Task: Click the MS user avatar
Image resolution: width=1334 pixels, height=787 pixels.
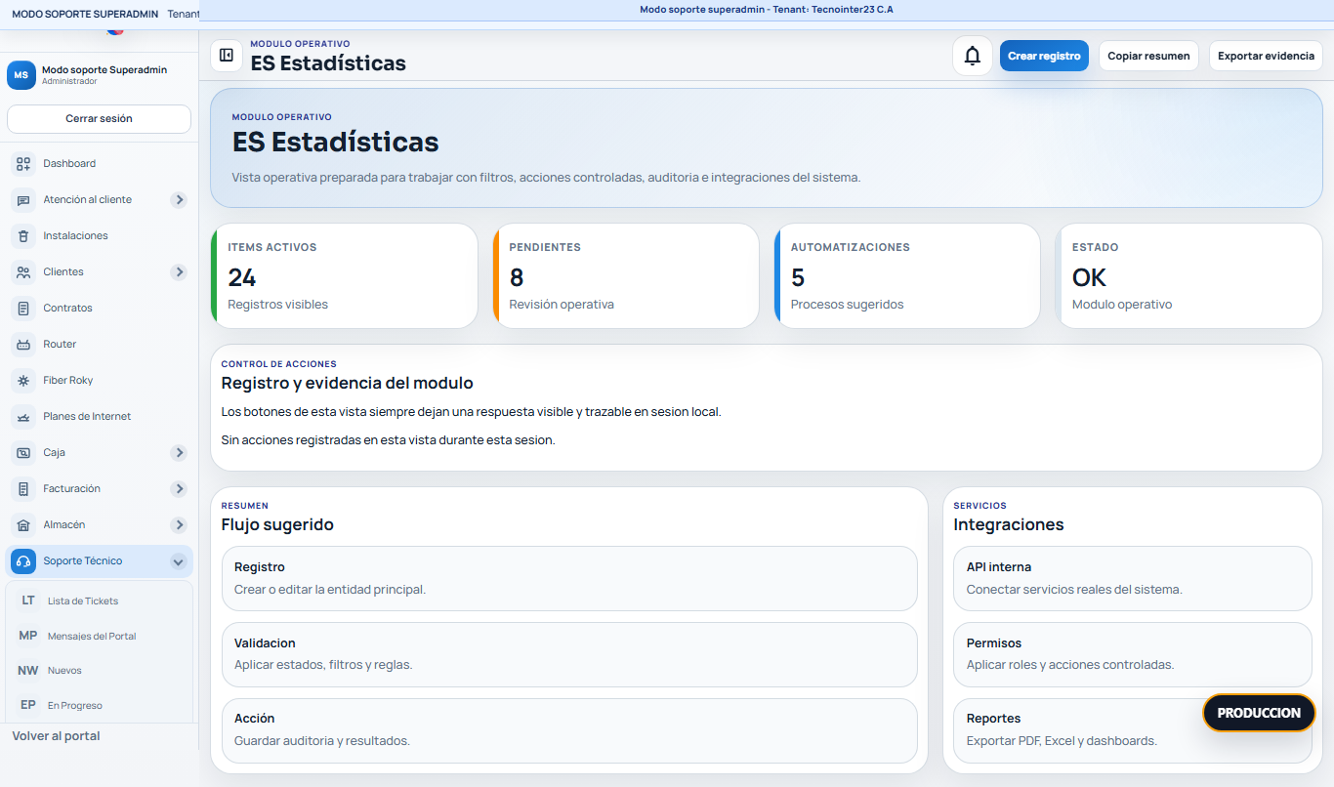Action: coord(21,75)
